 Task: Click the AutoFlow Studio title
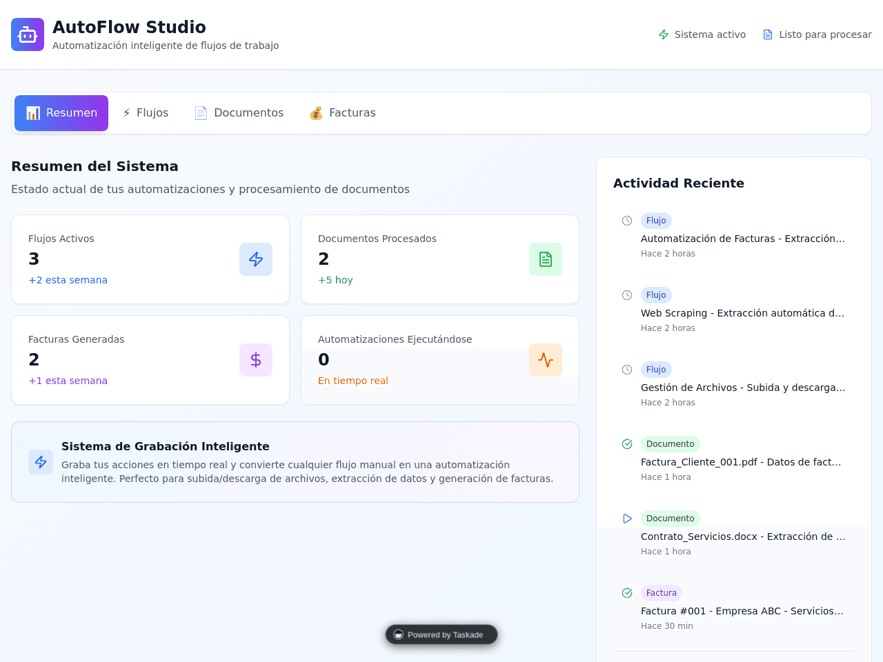click(x=129, y=27)
